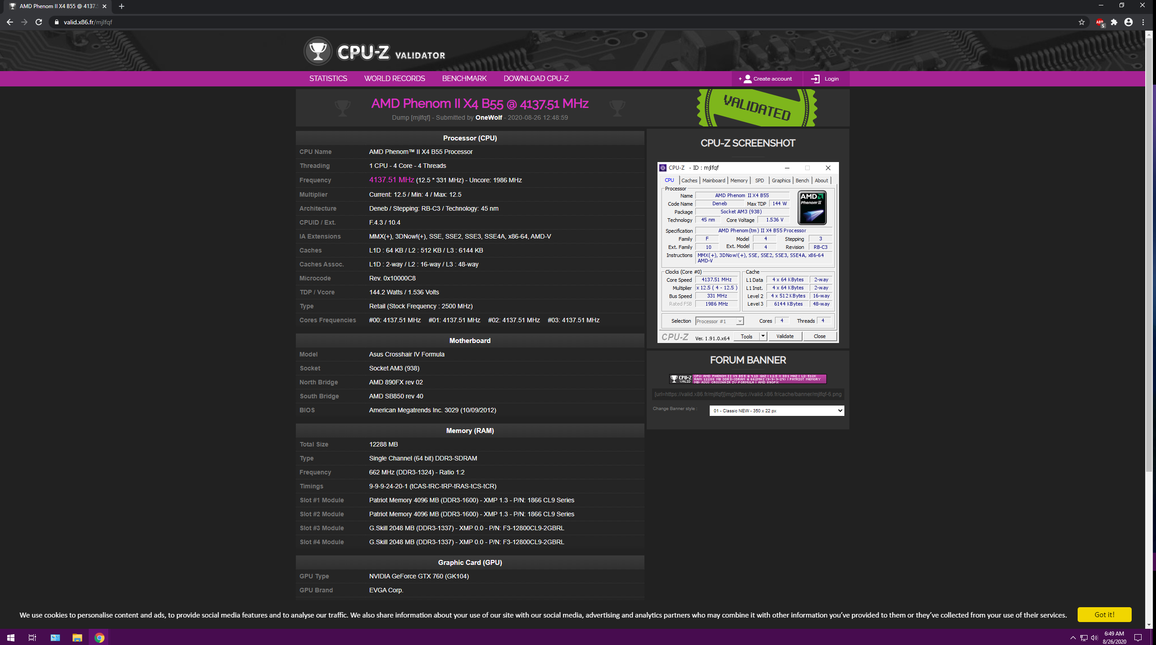
Task: Open the notification center icon
Action: [1138, 637]
